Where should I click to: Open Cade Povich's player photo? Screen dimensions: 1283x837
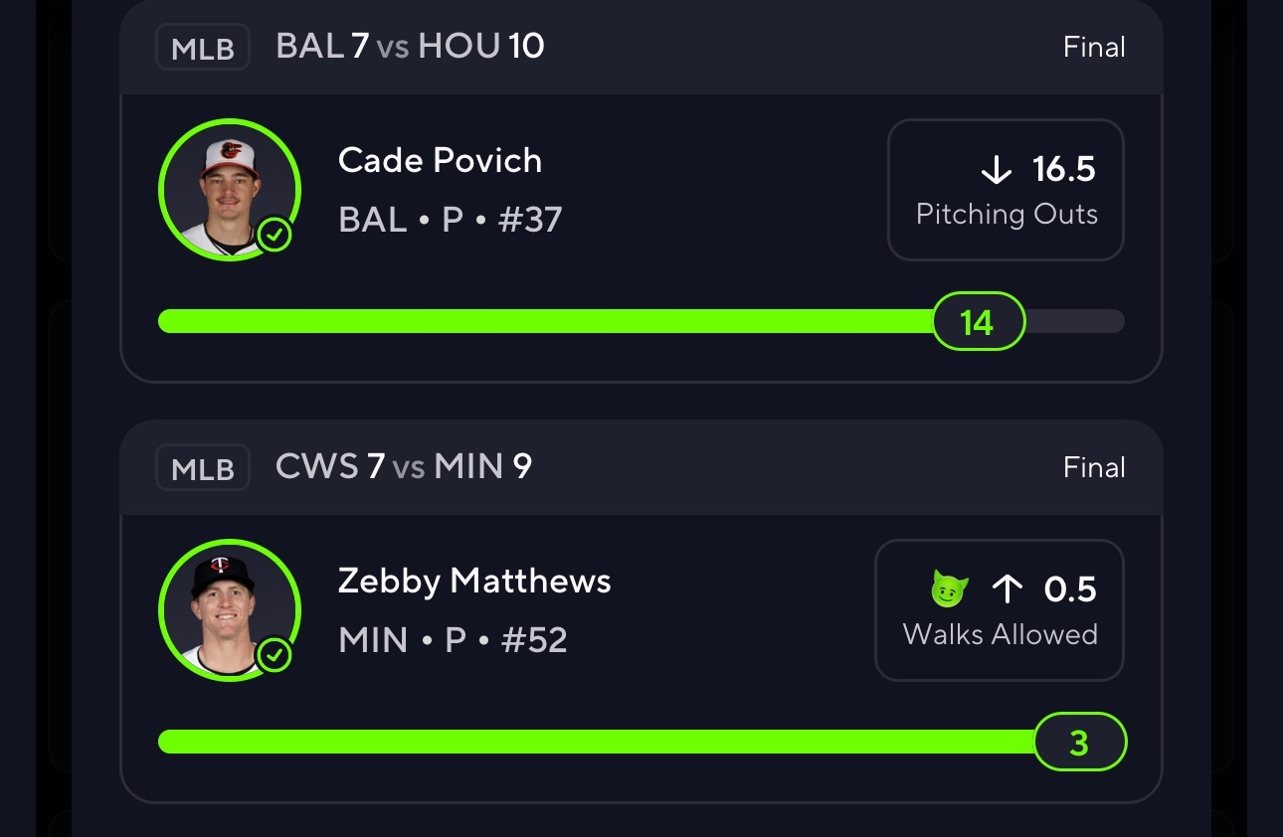tap(228, 188)
